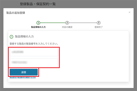
Task: Click the 内容の確認 step label
Action: pyautogui.click(x=67, y=27)
